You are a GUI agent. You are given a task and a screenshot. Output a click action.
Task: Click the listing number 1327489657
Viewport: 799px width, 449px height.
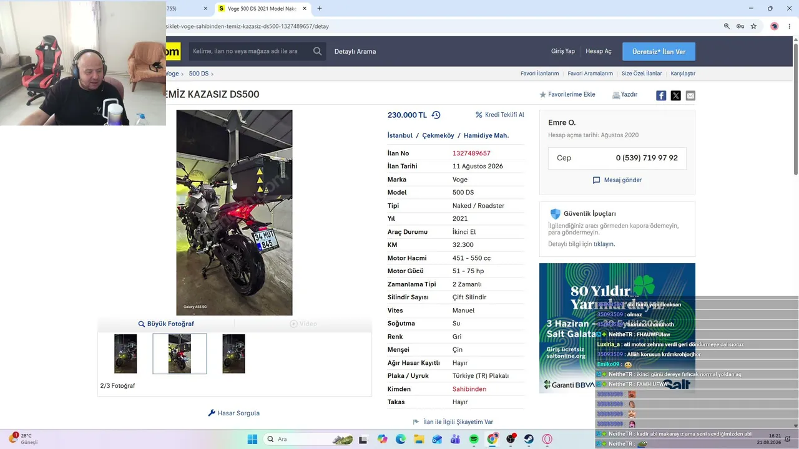[x=471, y=153]
